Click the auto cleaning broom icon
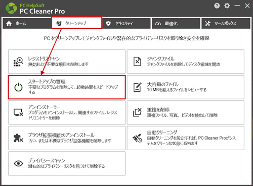This screenshot has width=253, height=186. click(137, 138)
